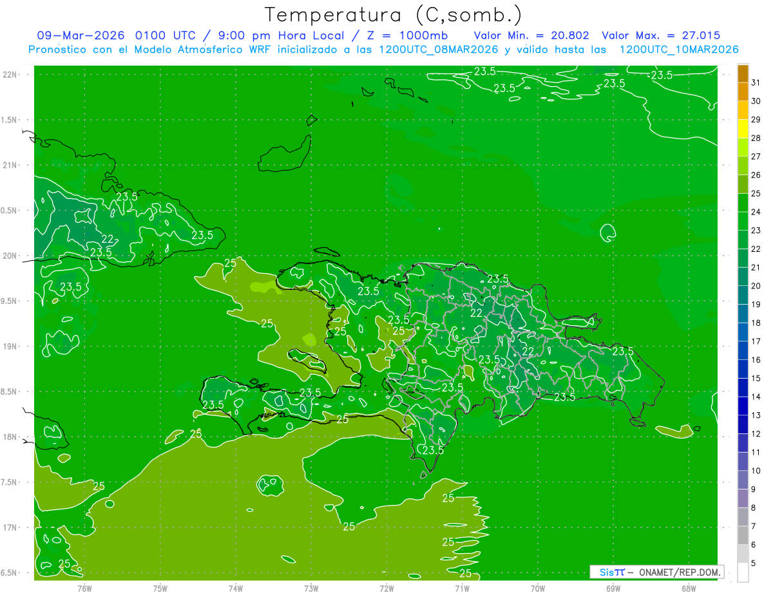
Task: Click the '72W' longitude axis label
Action: click(x=386, y=589)
